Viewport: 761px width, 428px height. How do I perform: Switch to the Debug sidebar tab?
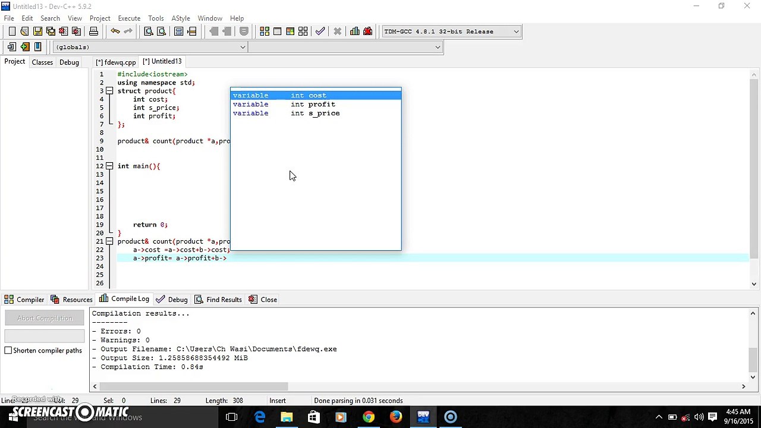pos(69,62)
